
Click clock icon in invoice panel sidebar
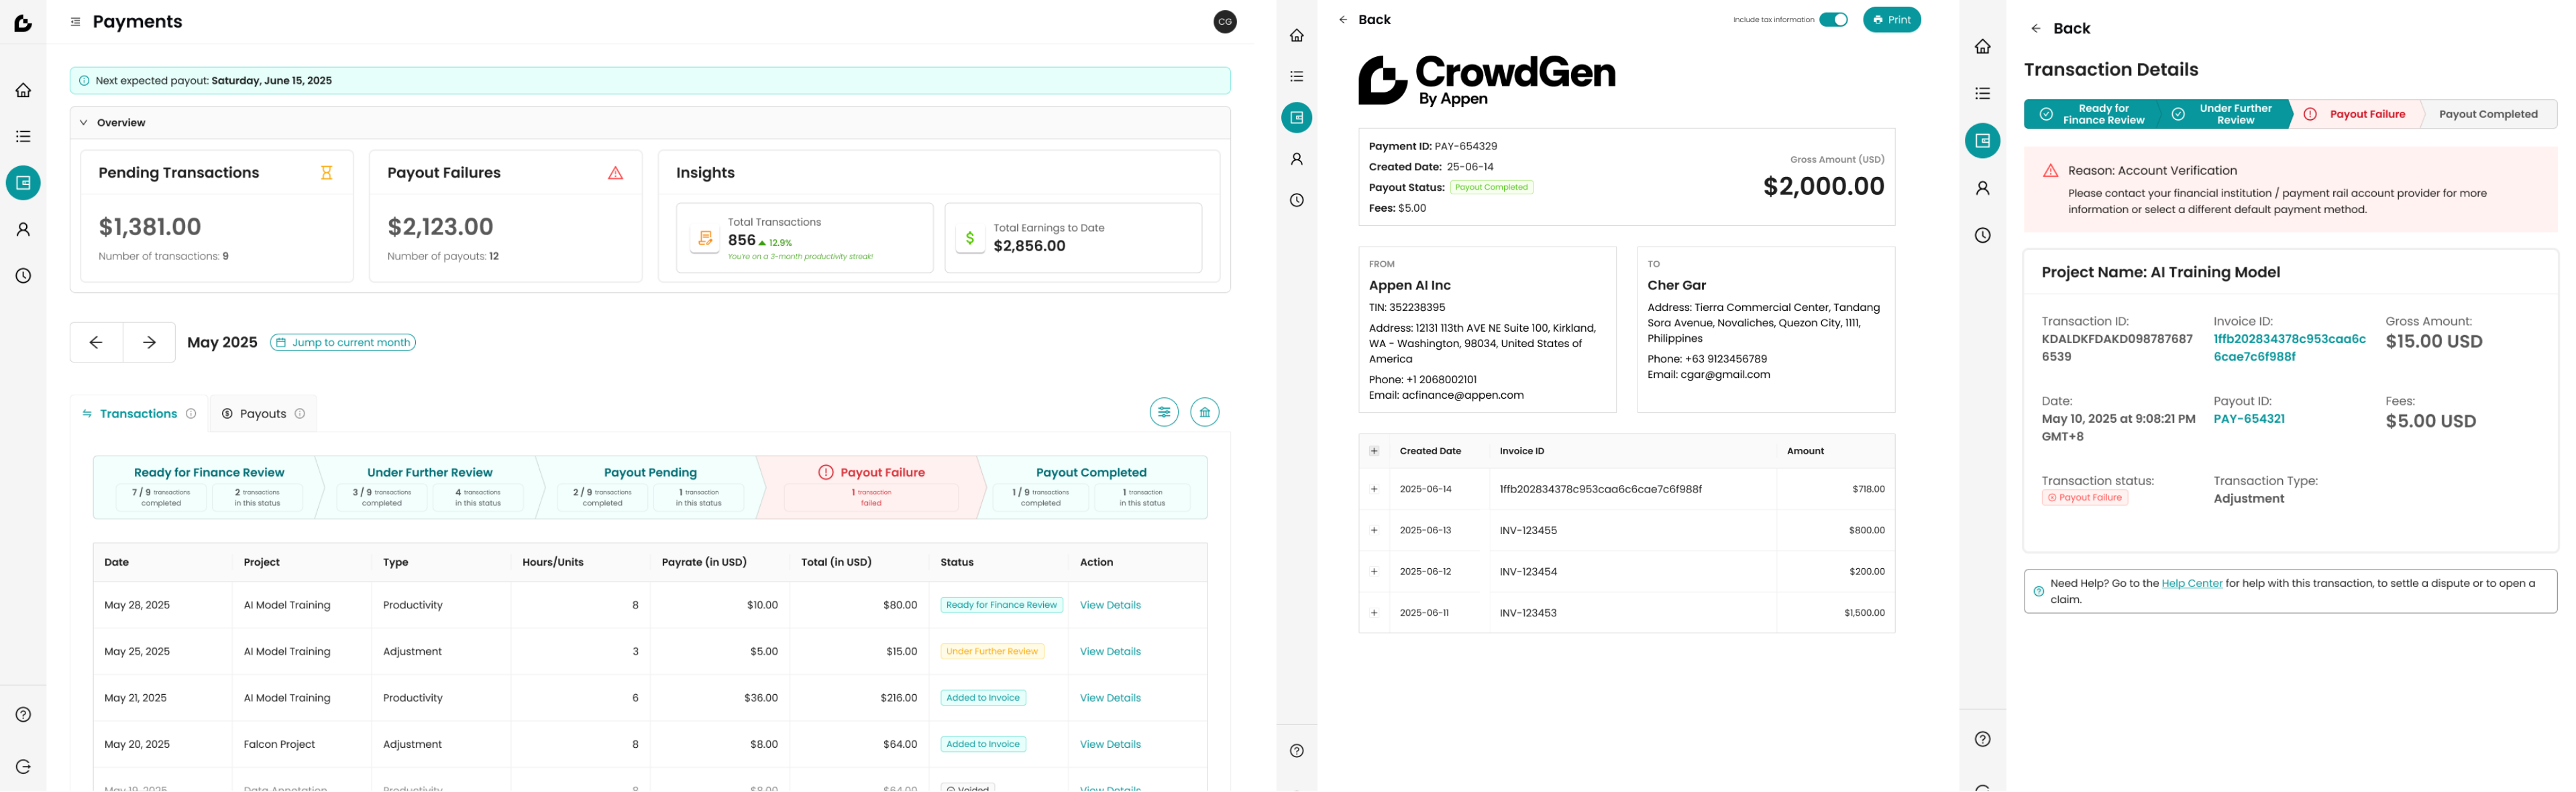coord(1297,200)
